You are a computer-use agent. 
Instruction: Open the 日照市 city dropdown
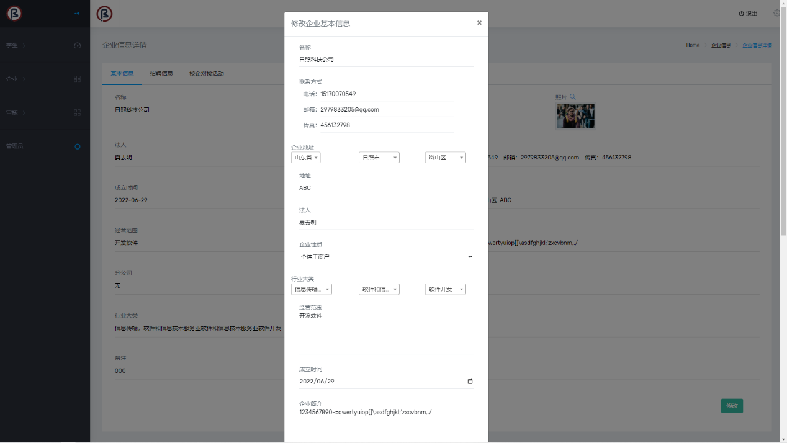click(379, 158)
